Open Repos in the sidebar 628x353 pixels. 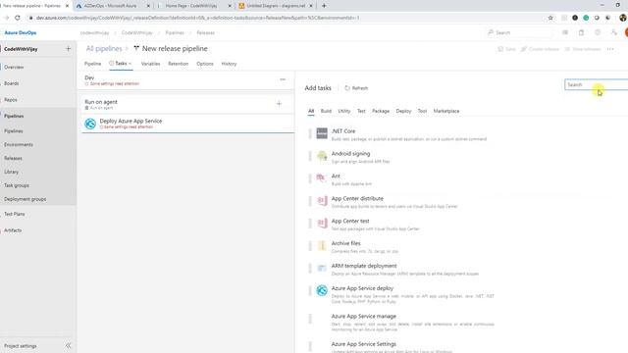click(x=11, y=100)
